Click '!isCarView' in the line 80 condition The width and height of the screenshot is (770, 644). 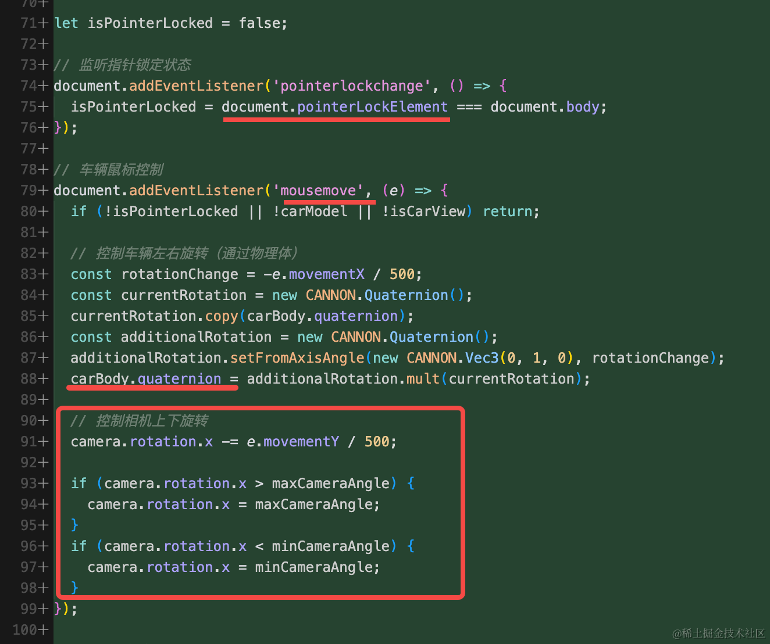(423, 212)
